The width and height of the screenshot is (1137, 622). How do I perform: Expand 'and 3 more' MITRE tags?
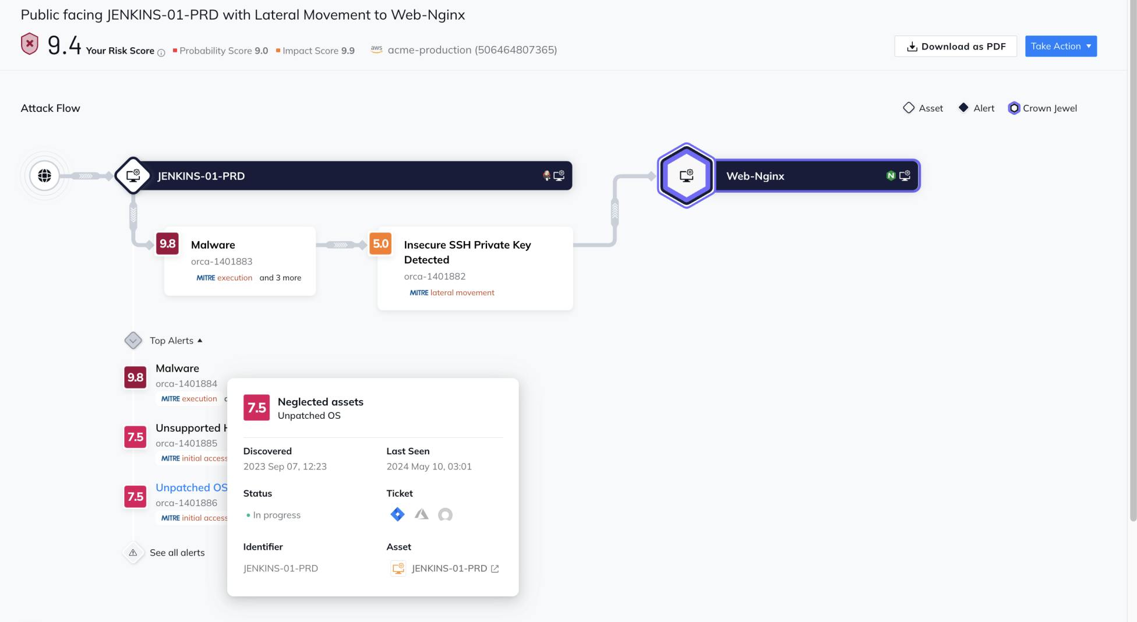[280, 278]
